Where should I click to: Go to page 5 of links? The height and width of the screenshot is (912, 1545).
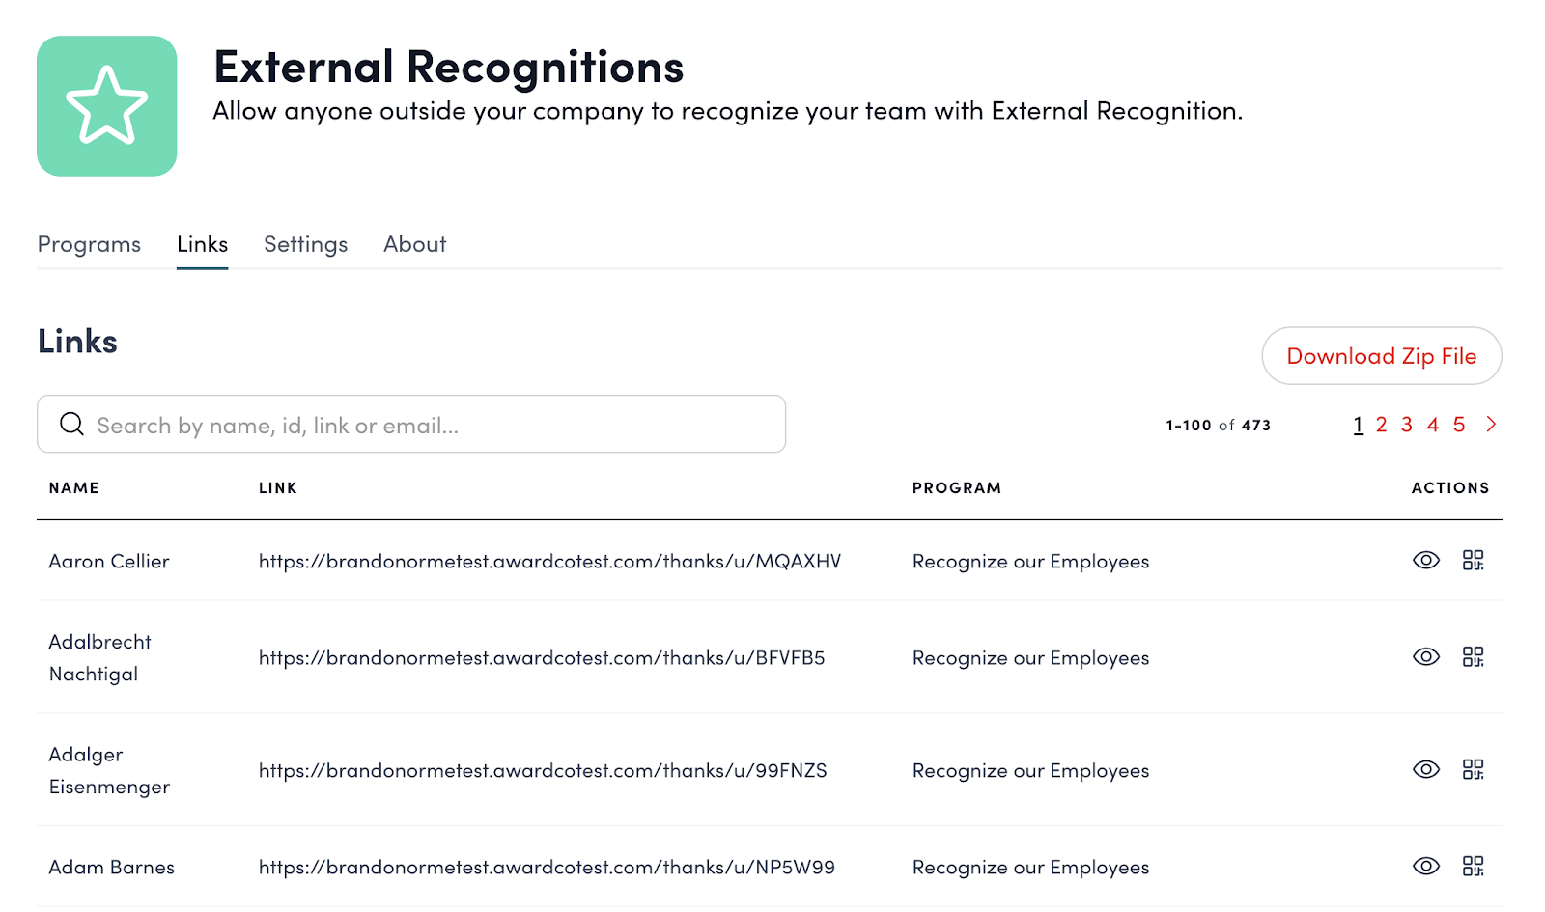[x=1459, y=426]
